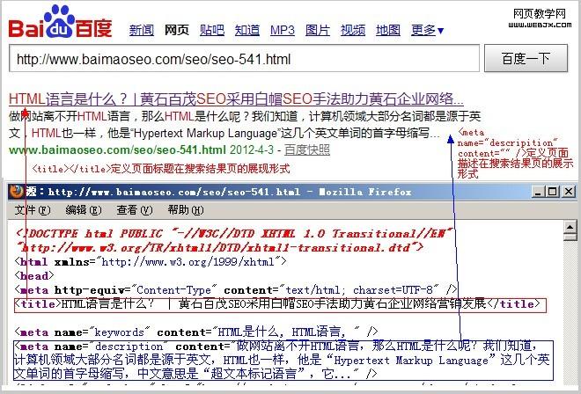Screen dimensions: 581x394
Task: Go to 知道 (Zhidao) search
Action: click(x=247, y=30)
